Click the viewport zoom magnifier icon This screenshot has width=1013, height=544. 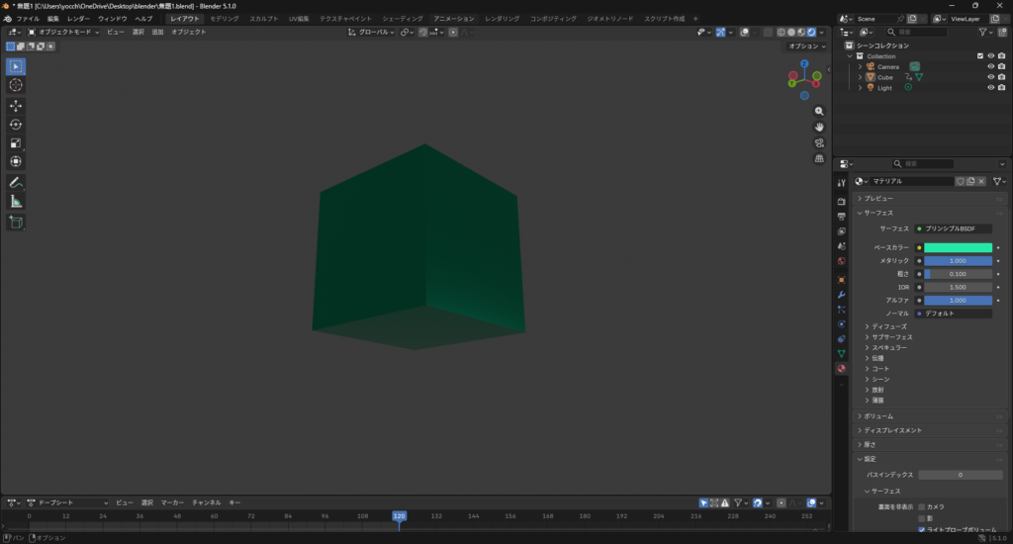(819, 112)
